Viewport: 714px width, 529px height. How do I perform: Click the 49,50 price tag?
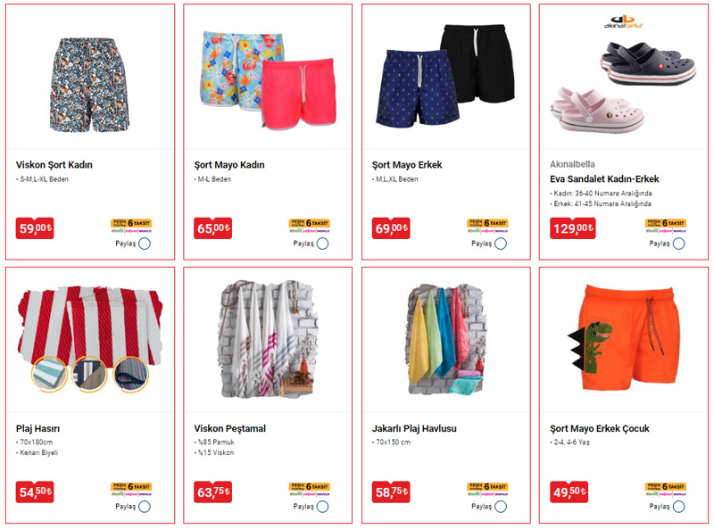569,492
